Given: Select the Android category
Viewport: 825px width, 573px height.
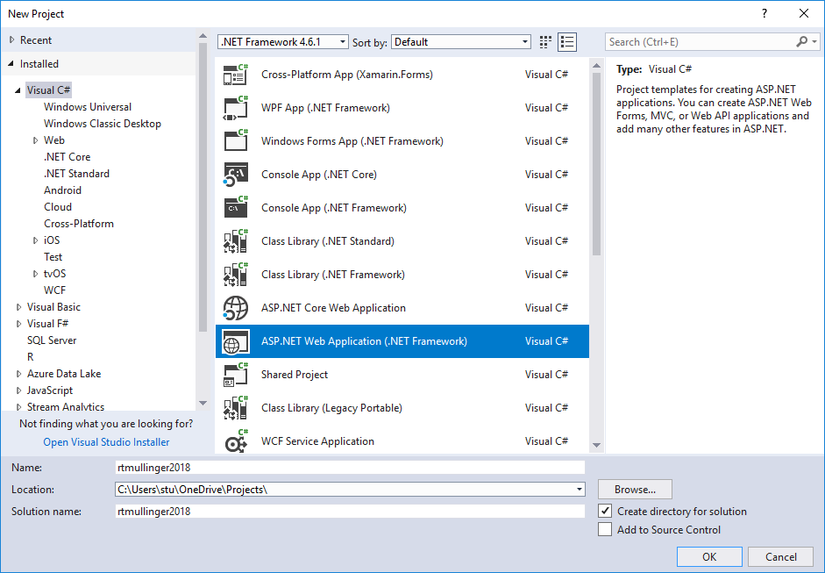Looking at the screenshot, I should tap(62, 190).
